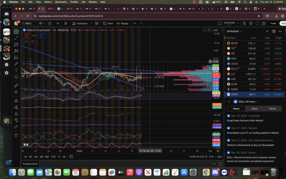Expand the favorite indicators dropdown arrow

(x=91, y=23)
